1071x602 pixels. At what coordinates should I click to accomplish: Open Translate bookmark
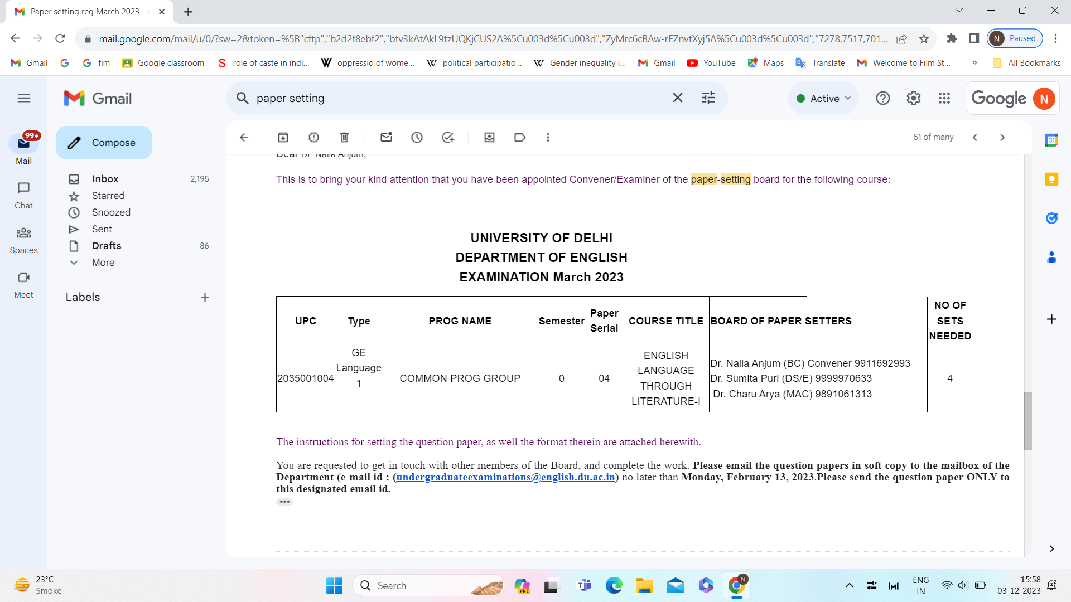point(820,63)
